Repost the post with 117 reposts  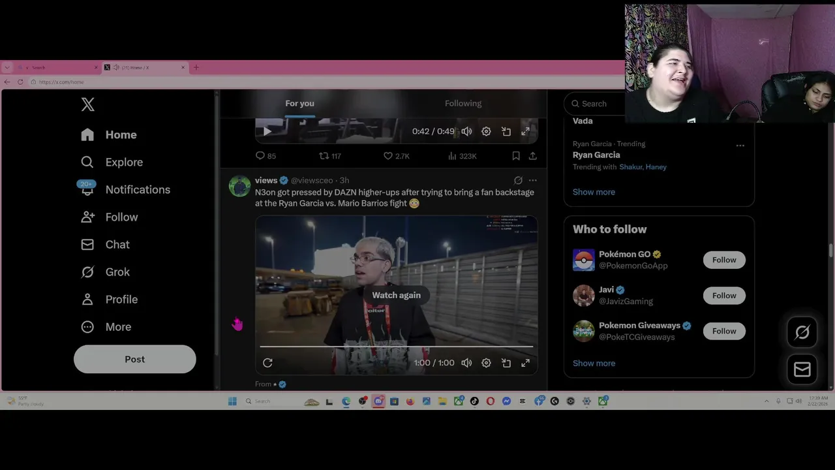(330, 156)
